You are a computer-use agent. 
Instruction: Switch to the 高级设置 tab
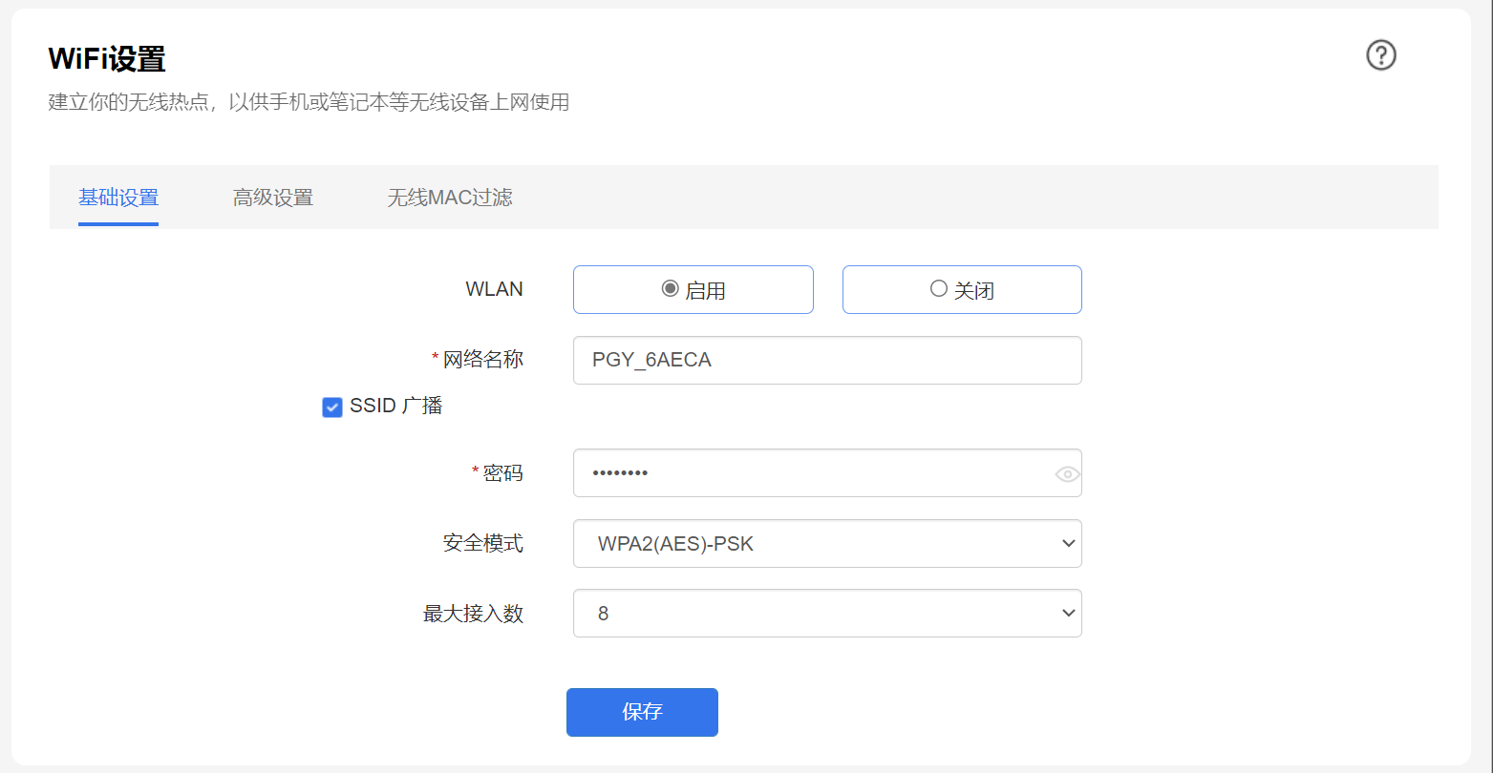[272, 197]
